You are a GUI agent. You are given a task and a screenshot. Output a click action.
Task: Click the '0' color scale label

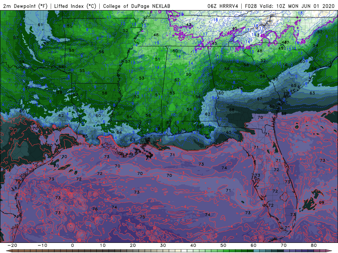tap(72, 245)
